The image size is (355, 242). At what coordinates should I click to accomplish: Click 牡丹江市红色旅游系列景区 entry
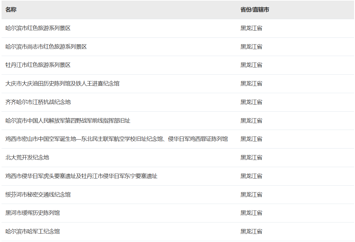(38, 65)
